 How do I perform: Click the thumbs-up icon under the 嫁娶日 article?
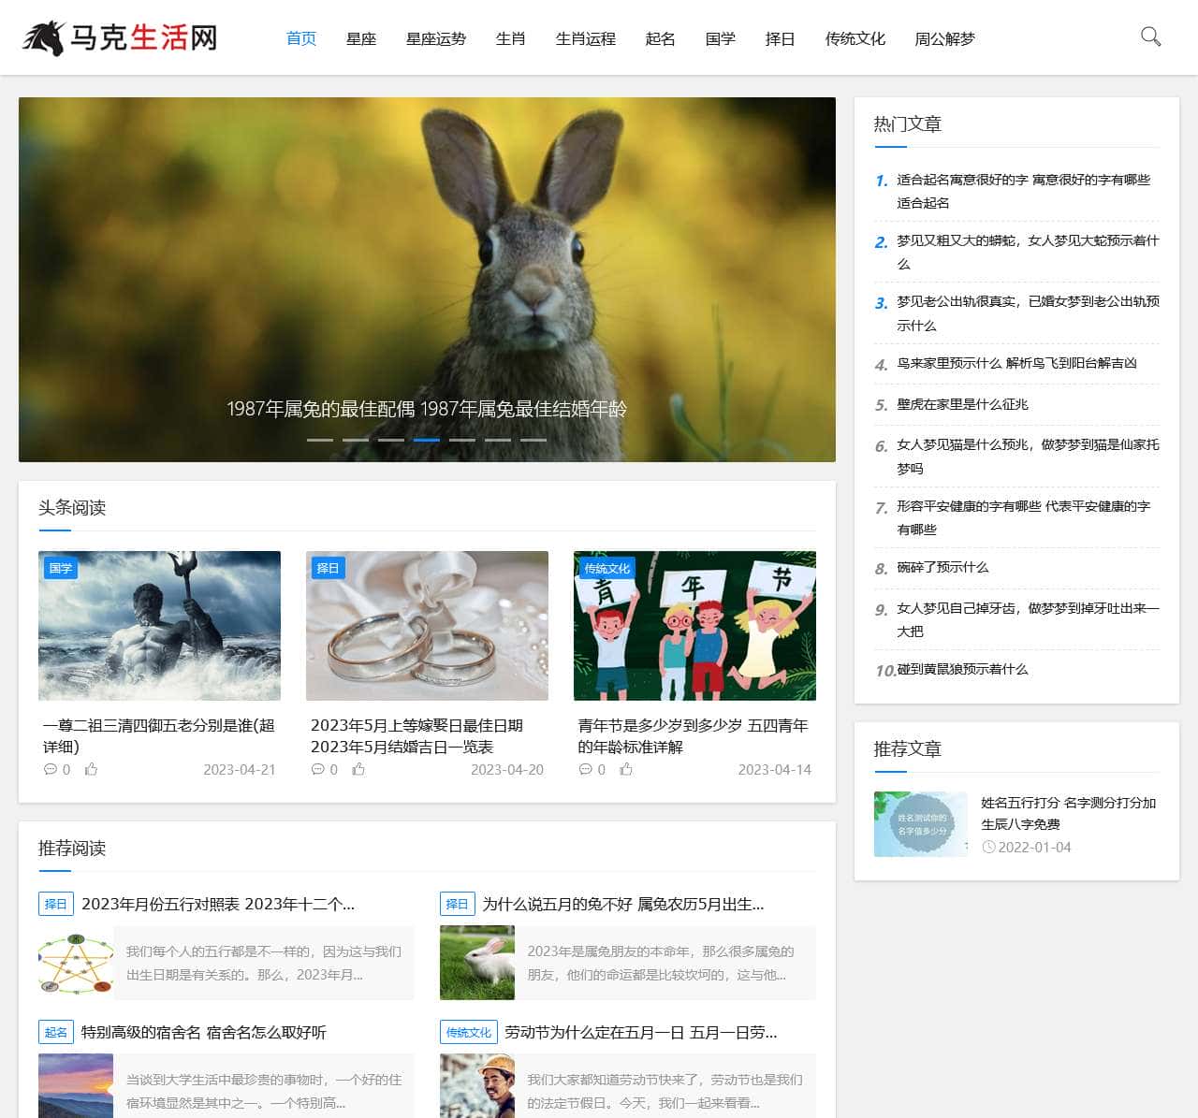358,769
